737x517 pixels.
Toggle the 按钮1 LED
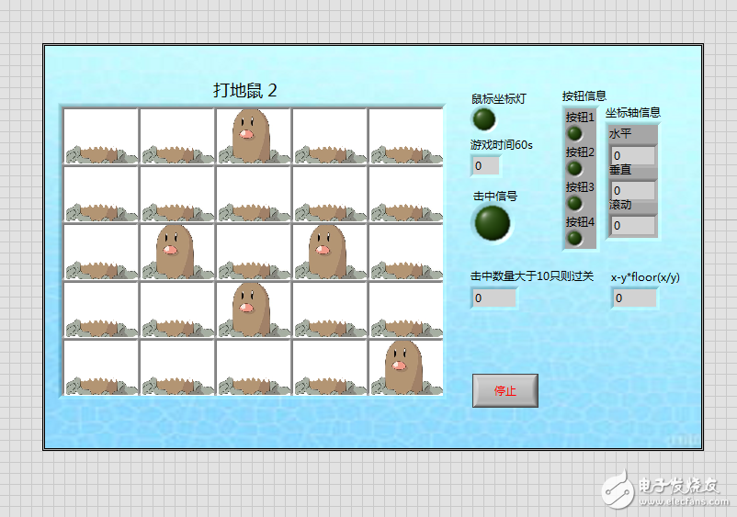coord(574,134)
